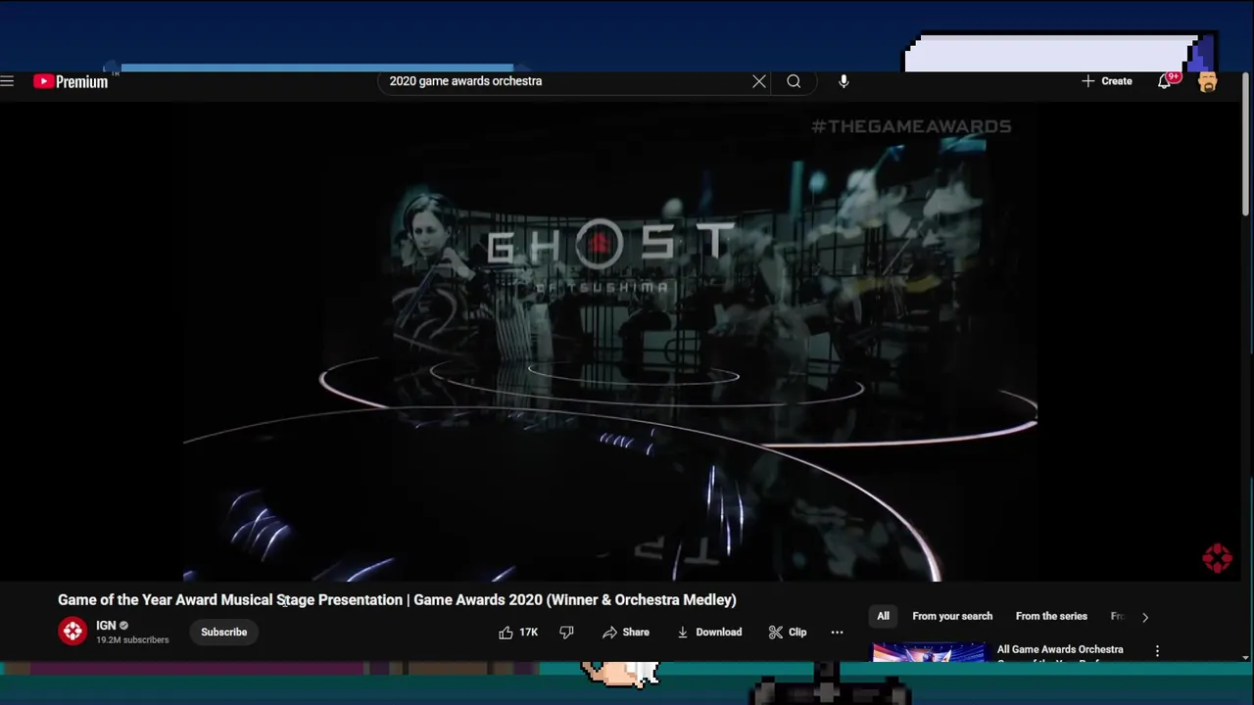Screen dimensions: 1254x705
Task: Dislike the video with thumbs down
Action: (566, 633)
